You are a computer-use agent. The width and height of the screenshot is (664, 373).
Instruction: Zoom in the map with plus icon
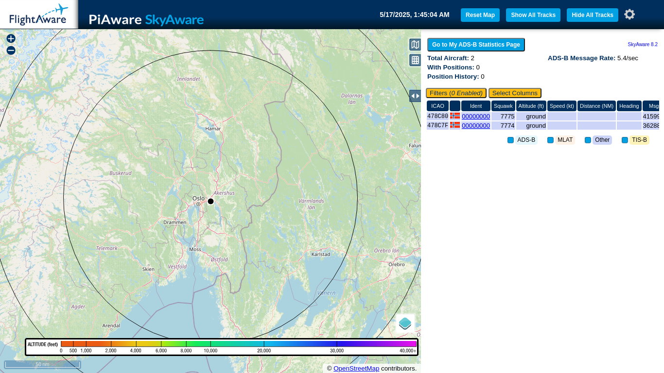pyautogui.click(x=11, y=38)
